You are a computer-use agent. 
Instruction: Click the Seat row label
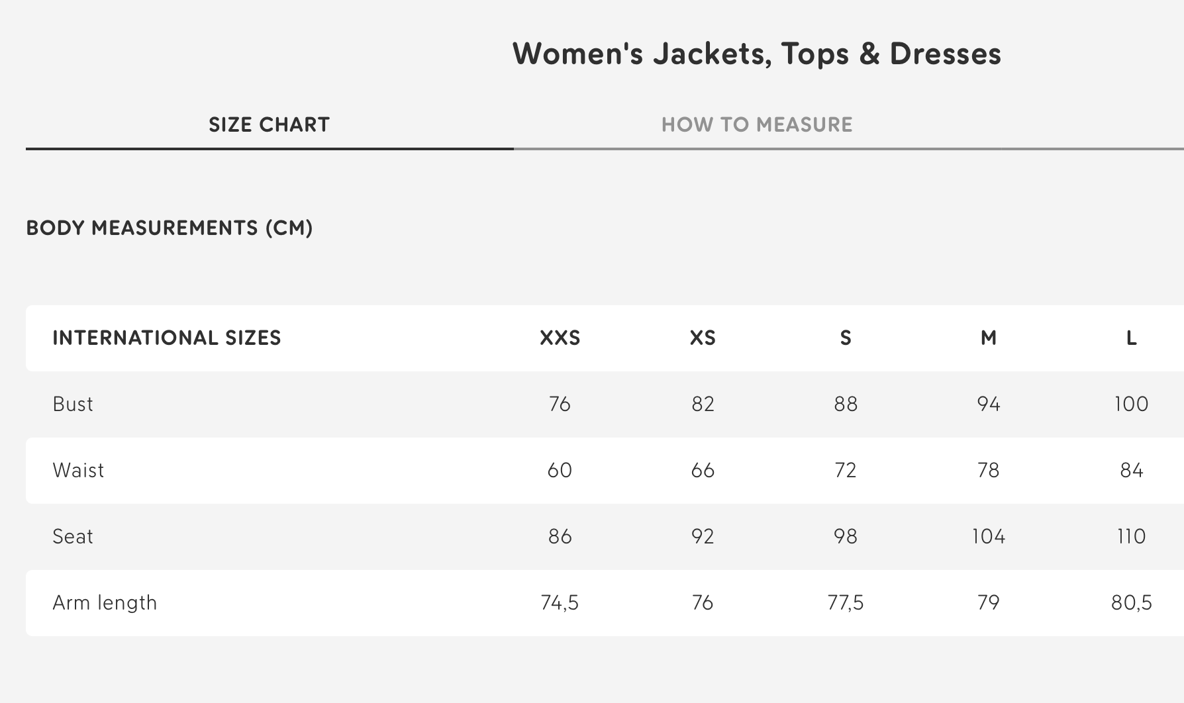coord(73,536)
